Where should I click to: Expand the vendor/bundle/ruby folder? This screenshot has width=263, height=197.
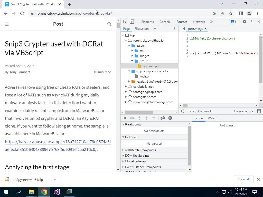[x=129, y=81]
